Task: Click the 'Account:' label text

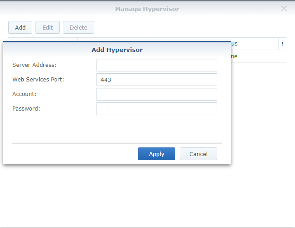Action: pos(25,94)
